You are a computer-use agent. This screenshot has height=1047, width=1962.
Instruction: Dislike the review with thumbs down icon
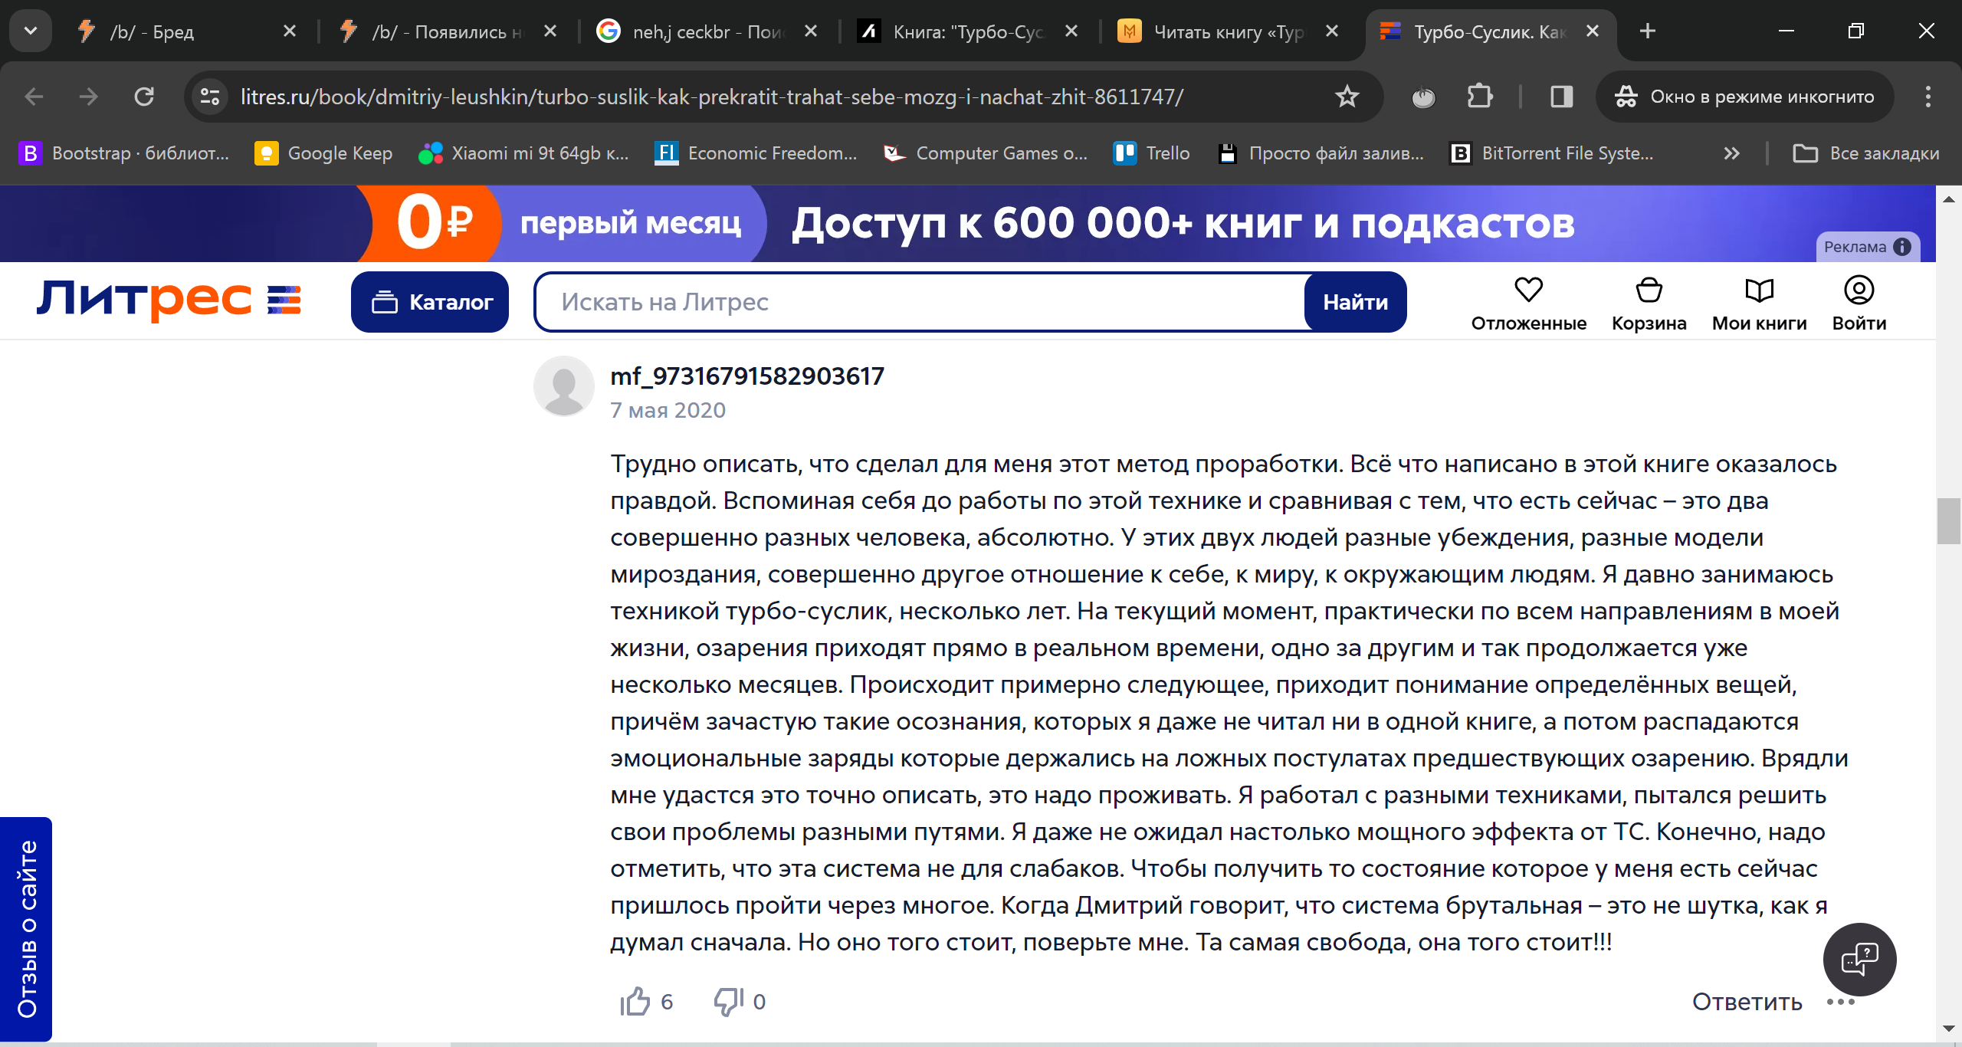point(728,1001)
